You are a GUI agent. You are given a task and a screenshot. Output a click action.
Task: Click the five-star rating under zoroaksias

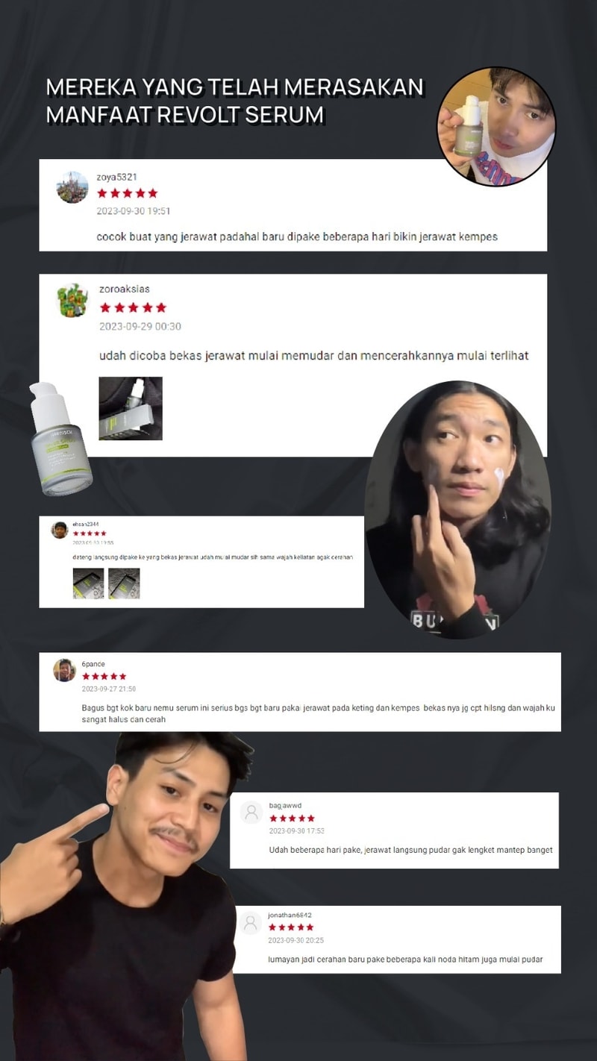coord(133,307)
